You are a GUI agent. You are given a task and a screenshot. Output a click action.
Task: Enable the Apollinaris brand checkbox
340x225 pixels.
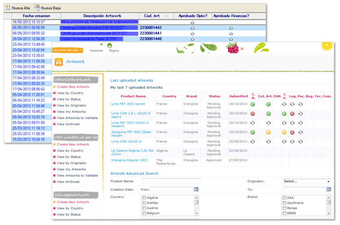[x=284, y=203]
